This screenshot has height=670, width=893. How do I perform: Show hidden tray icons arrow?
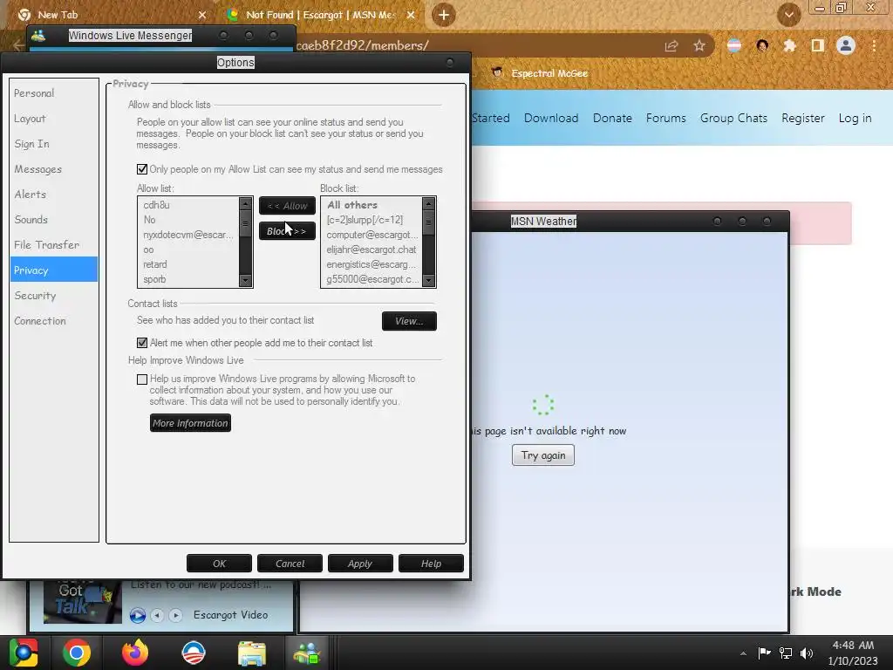click(x=743, y=653)
